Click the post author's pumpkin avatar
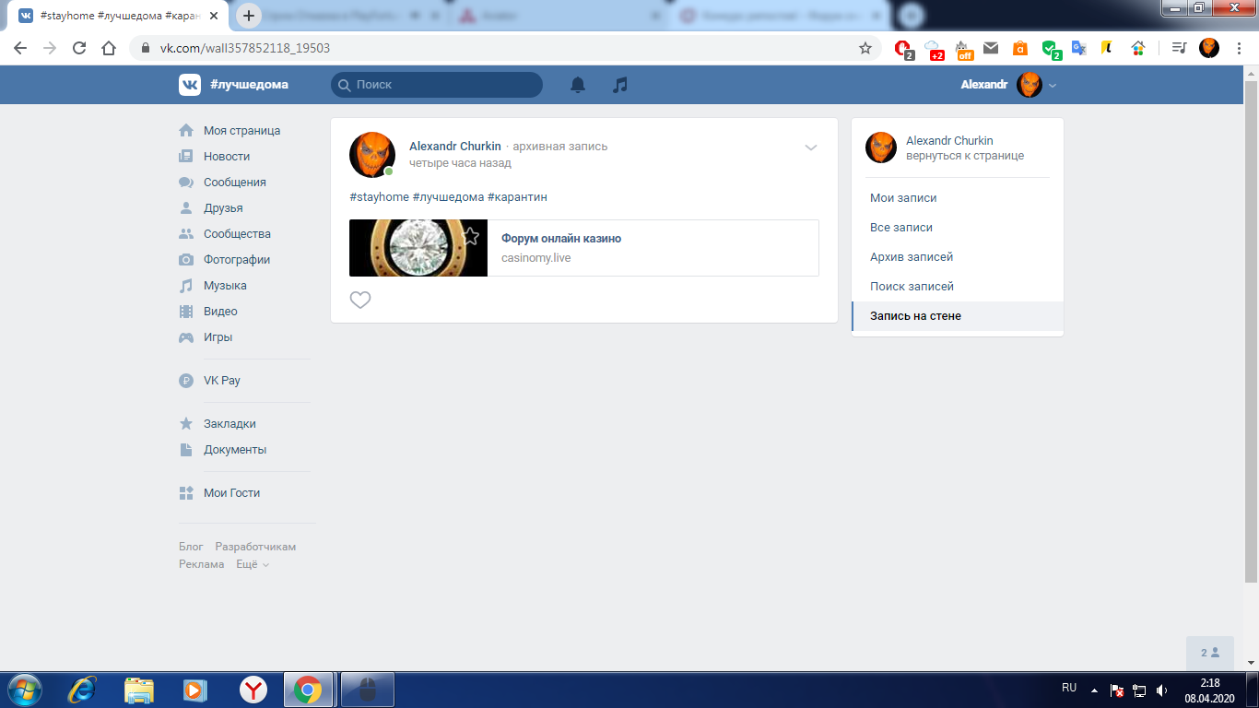Screen dimensions: 1259x708 click(x=372, y=155)
